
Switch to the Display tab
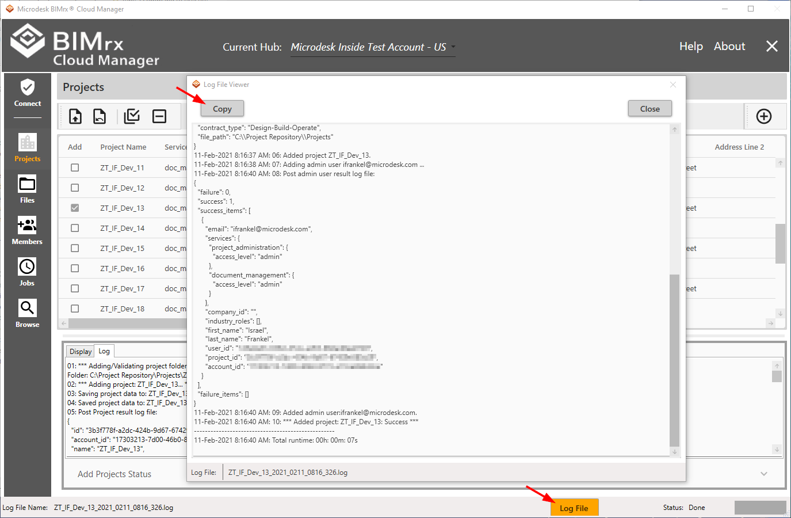[81, 352]
